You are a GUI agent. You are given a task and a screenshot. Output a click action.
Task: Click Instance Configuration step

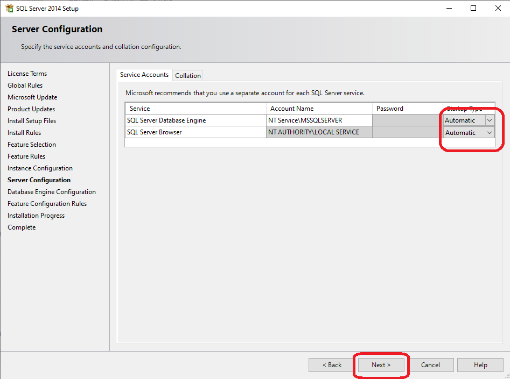pyautogui.click(x=40, y=168)
